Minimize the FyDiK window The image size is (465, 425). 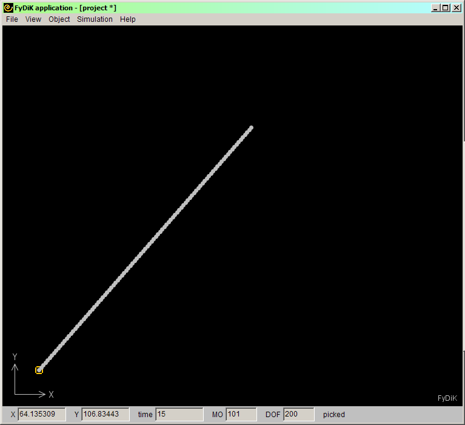point(435,8)
